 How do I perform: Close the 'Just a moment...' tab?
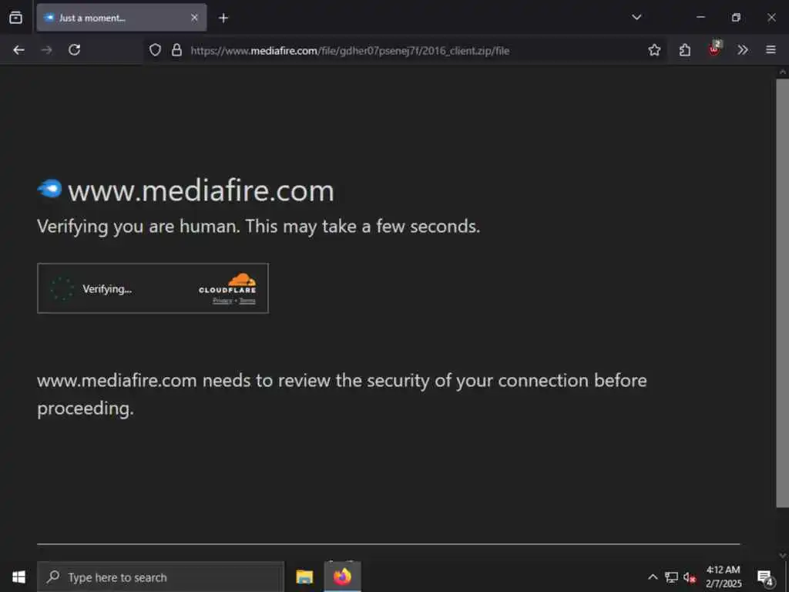click(194, 18)
